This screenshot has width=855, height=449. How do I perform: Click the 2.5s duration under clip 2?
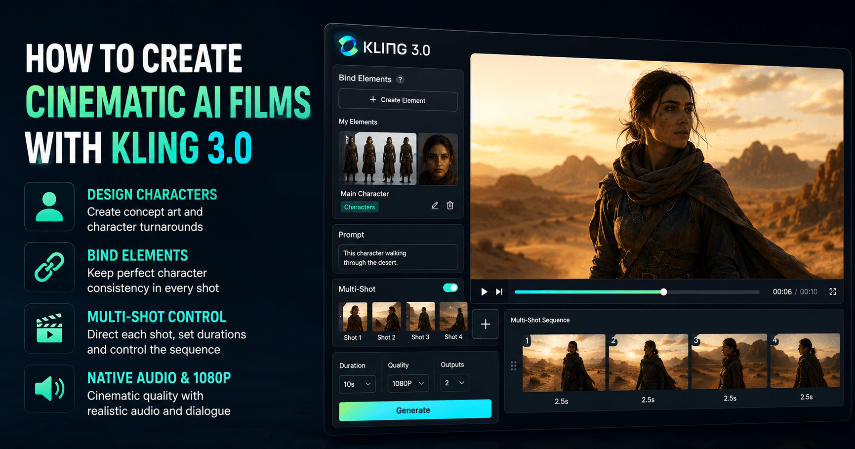coord(648,400)
